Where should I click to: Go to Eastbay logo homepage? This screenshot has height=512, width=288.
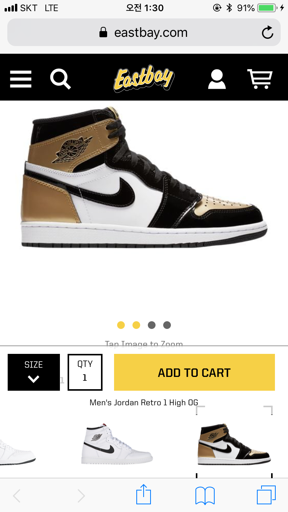[144, 79]
